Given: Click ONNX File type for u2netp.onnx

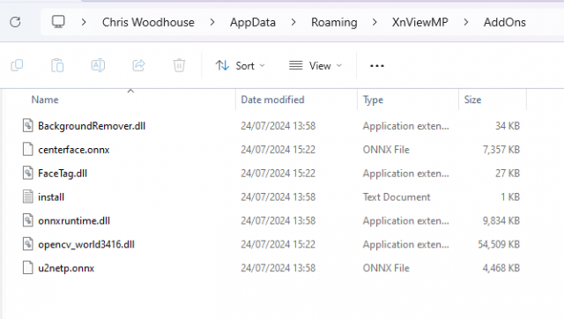Looking at the screenshot, I should click(386, 268).
